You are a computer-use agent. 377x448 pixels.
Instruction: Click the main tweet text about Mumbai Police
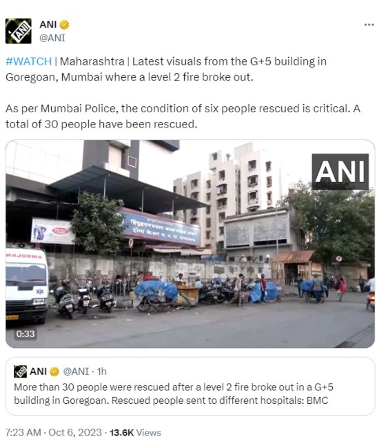click(183, 116)
